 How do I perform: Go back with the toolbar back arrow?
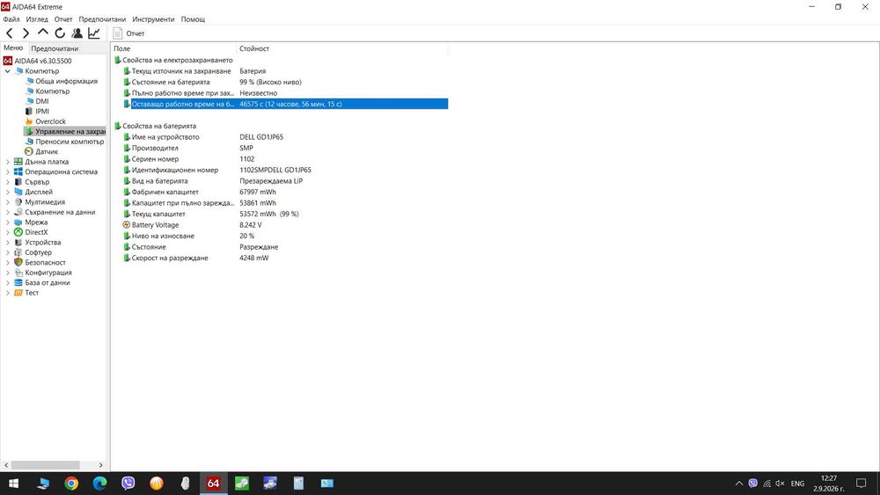(x=10, y=33)
